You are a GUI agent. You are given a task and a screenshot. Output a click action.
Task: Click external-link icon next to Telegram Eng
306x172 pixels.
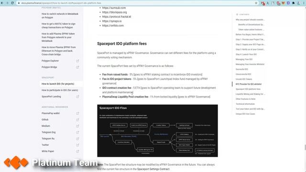pos(77,132)
